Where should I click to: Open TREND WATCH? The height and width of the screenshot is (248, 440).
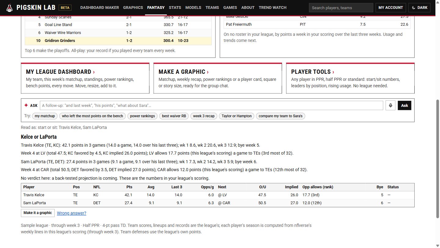pos(273,7)
